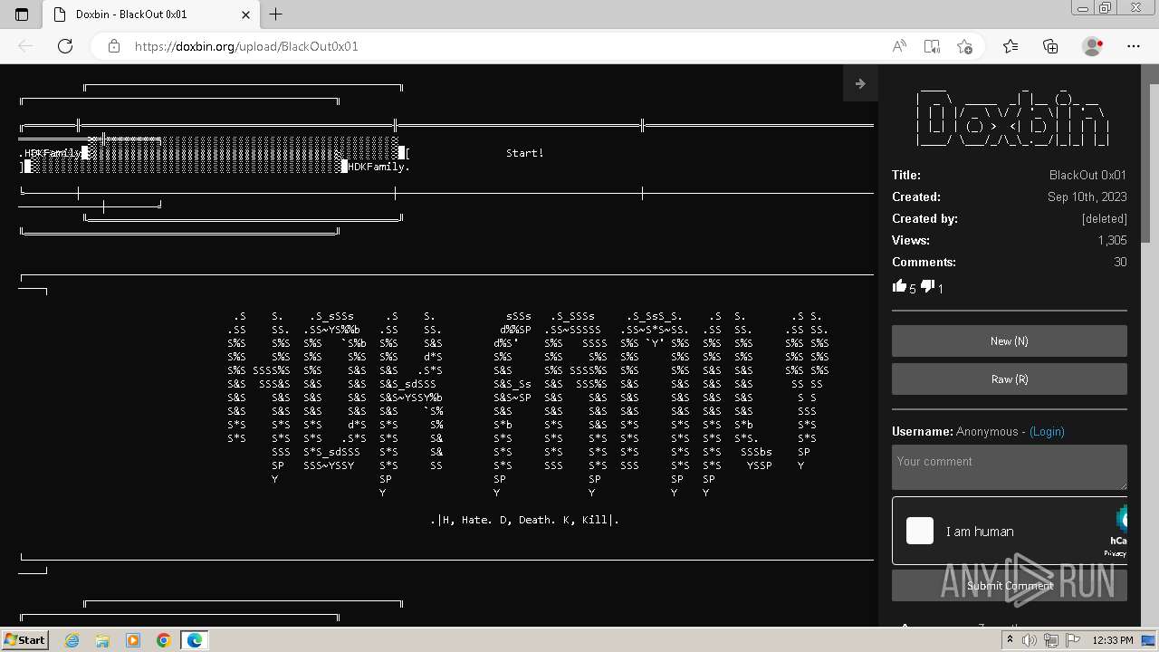Open media player taskbar icon
1159x652 pixels.
[x=133, y=640]
